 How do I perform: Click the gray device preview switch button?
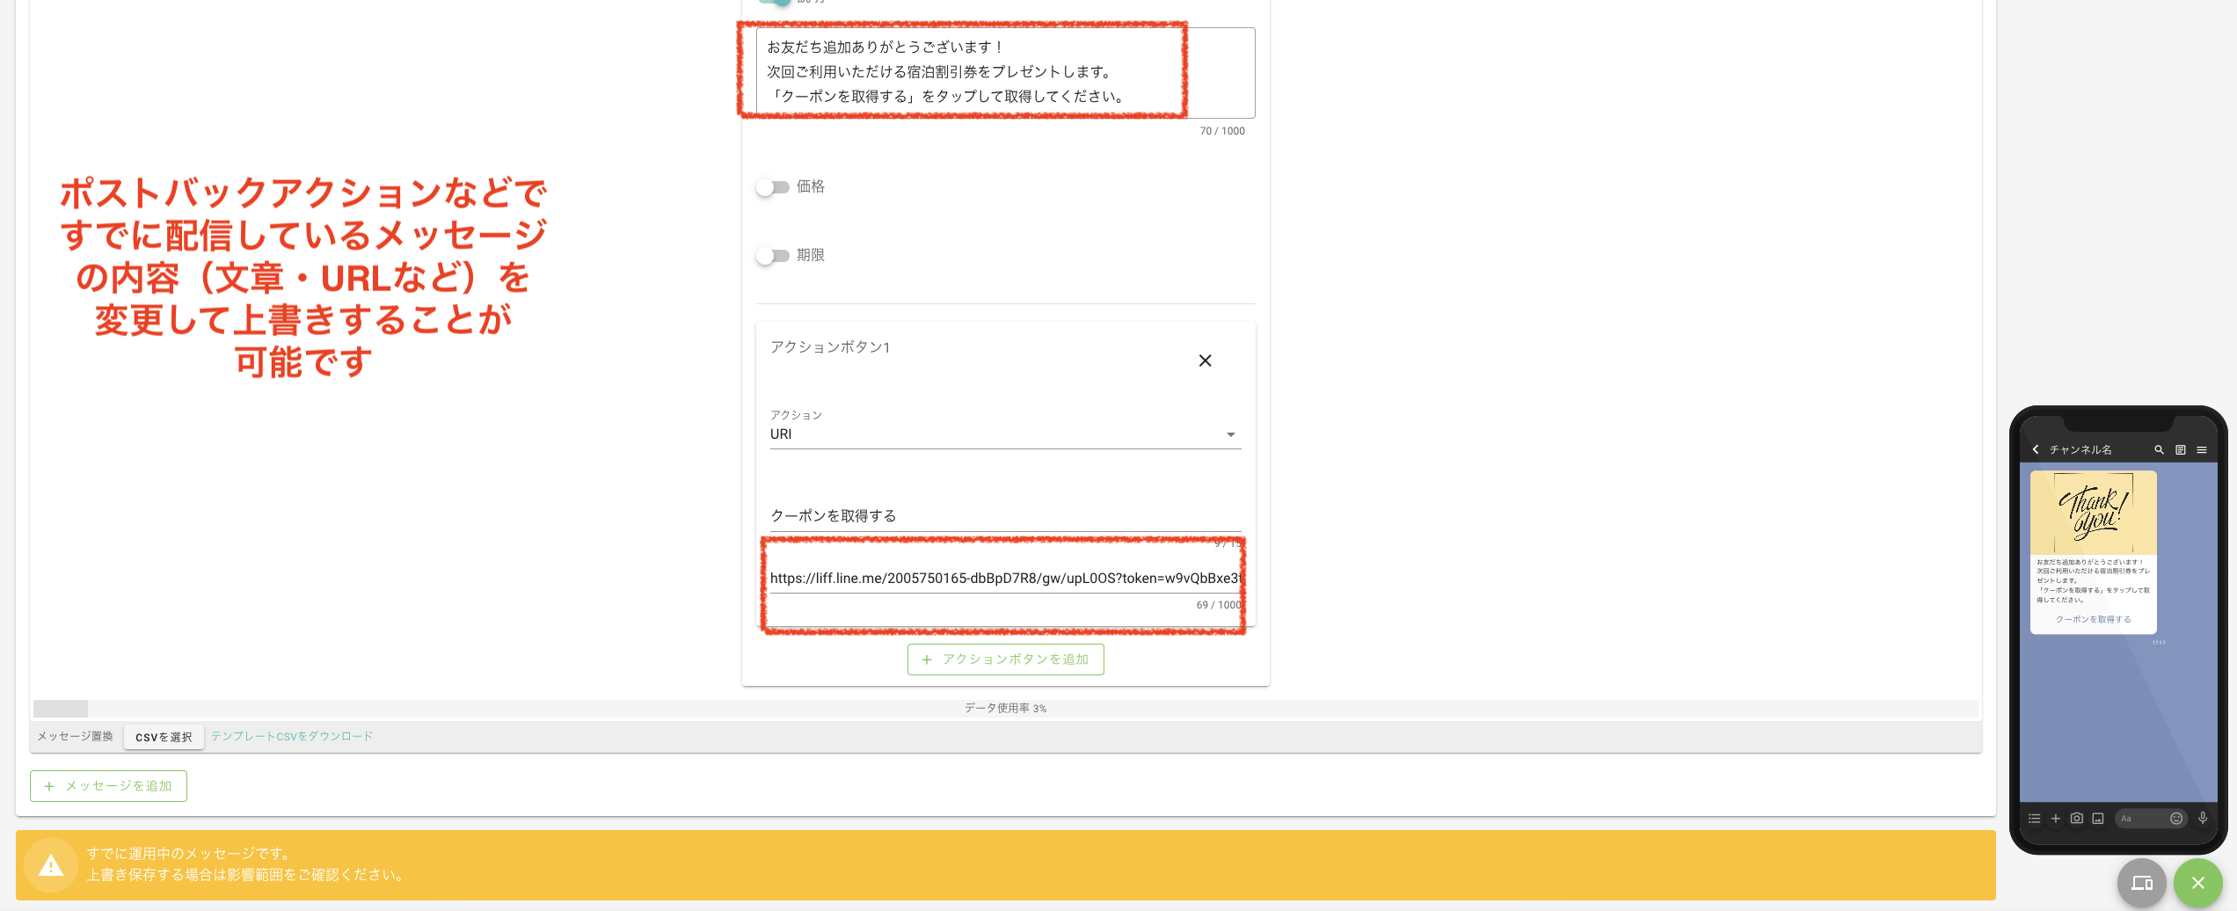[2141, 883]
